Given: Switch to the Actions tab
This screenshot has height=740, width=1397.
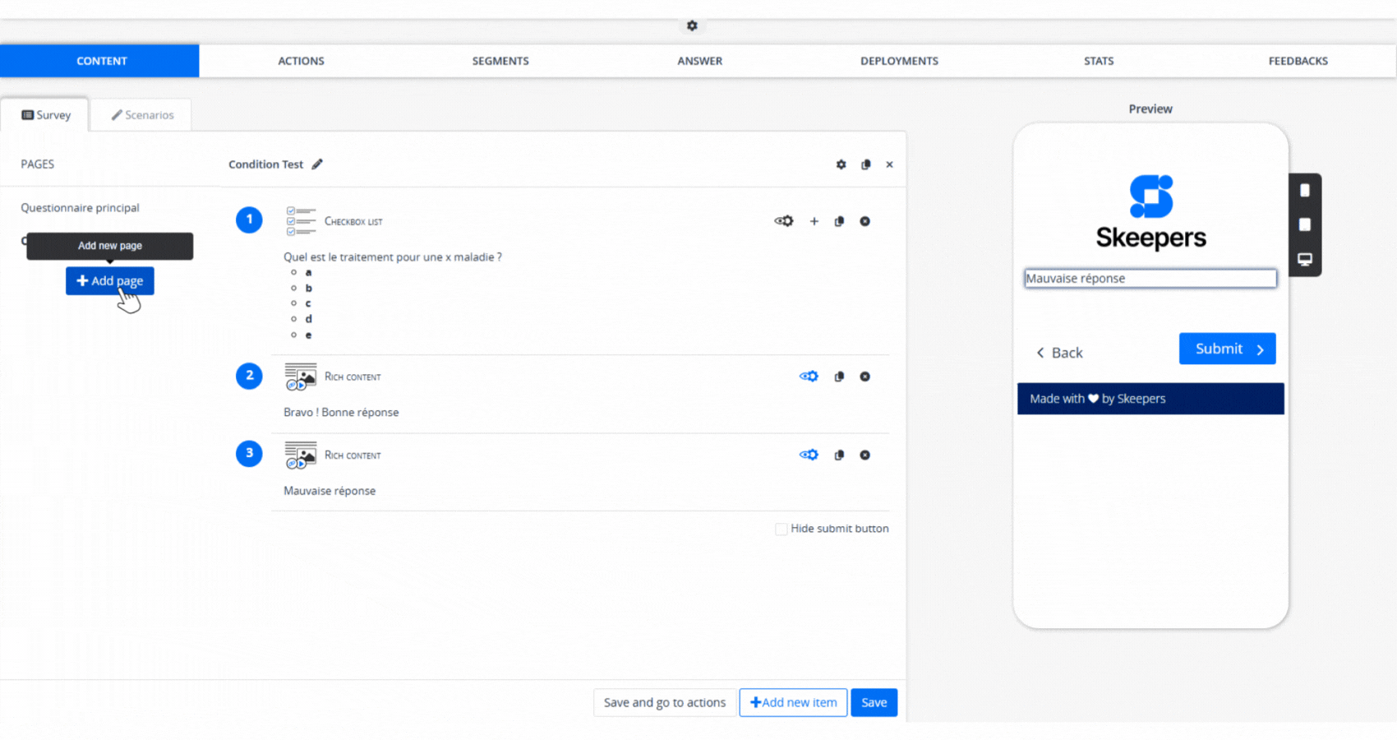Looking at the screenshot, I should [x=301, y=61].
